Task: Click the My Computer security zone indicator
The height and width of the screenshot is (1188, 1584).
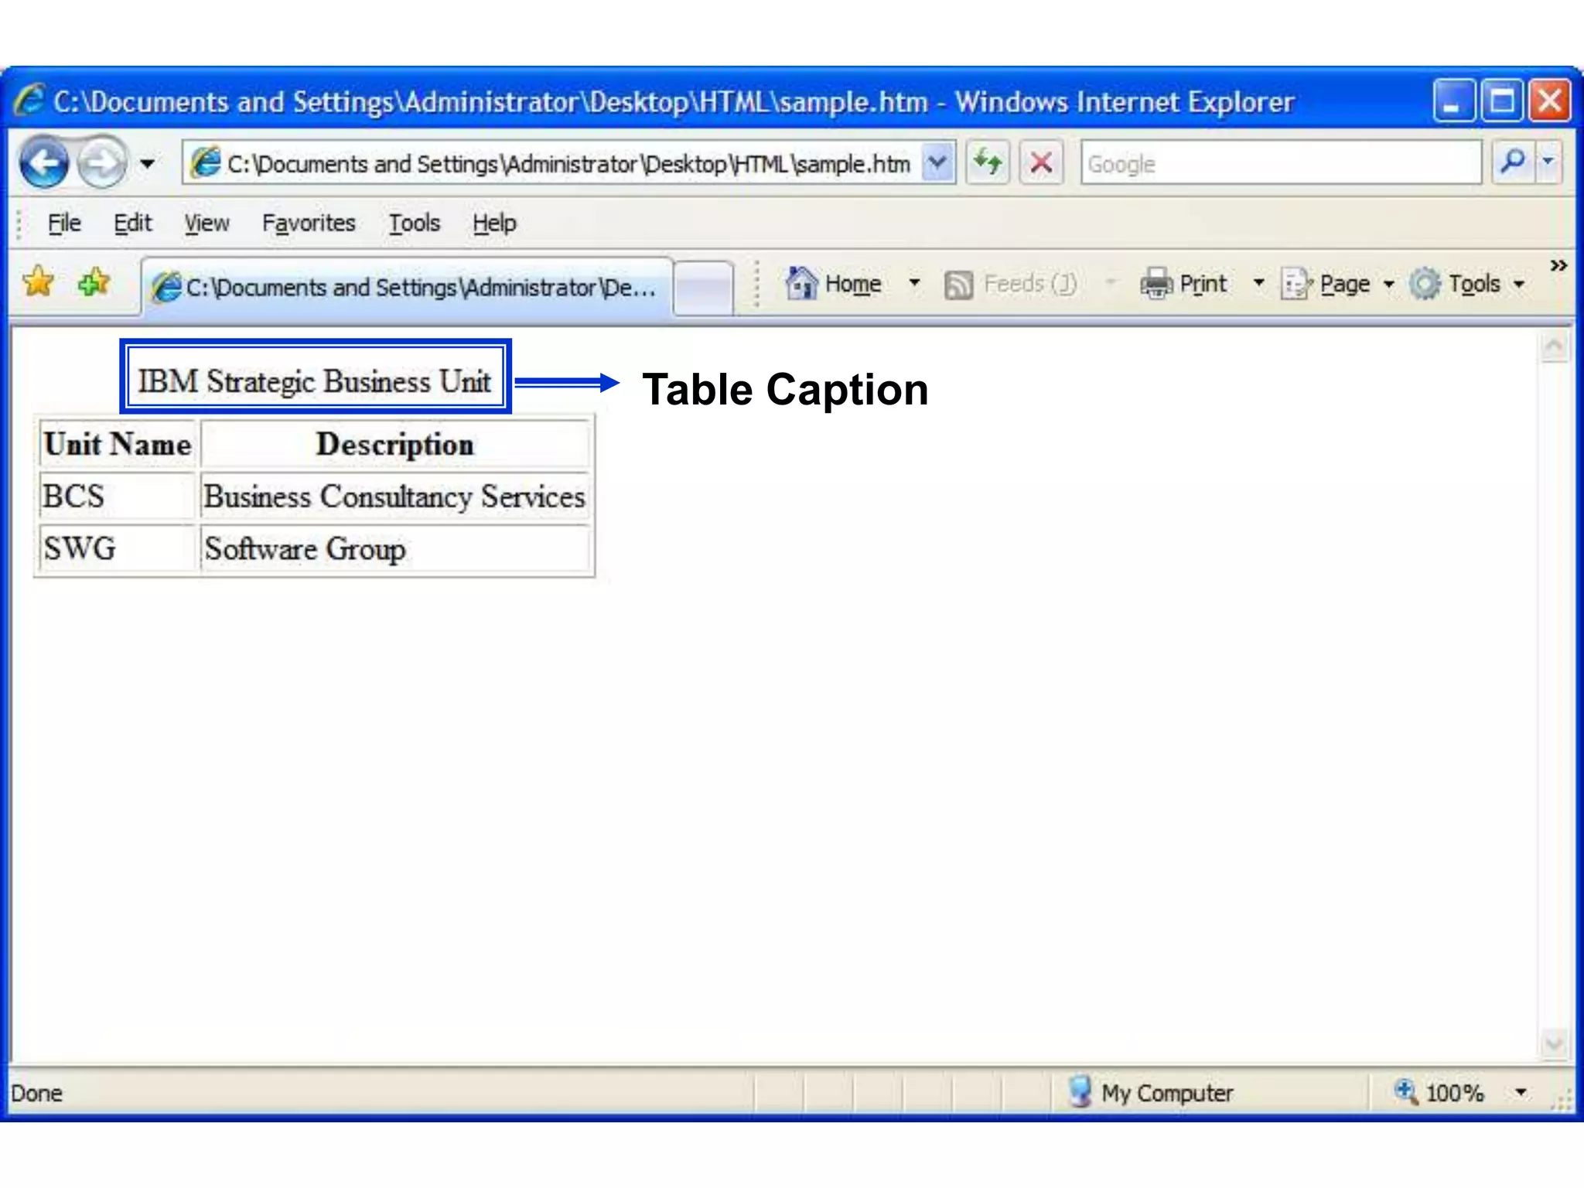Action: pos(1149,1093)
